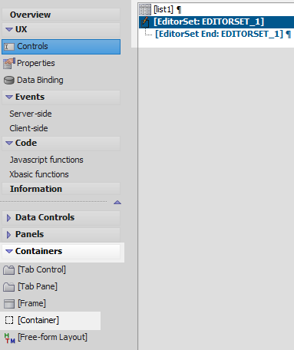
Task: Add a [Free-form Layout] control
Action: click(52, 337)
